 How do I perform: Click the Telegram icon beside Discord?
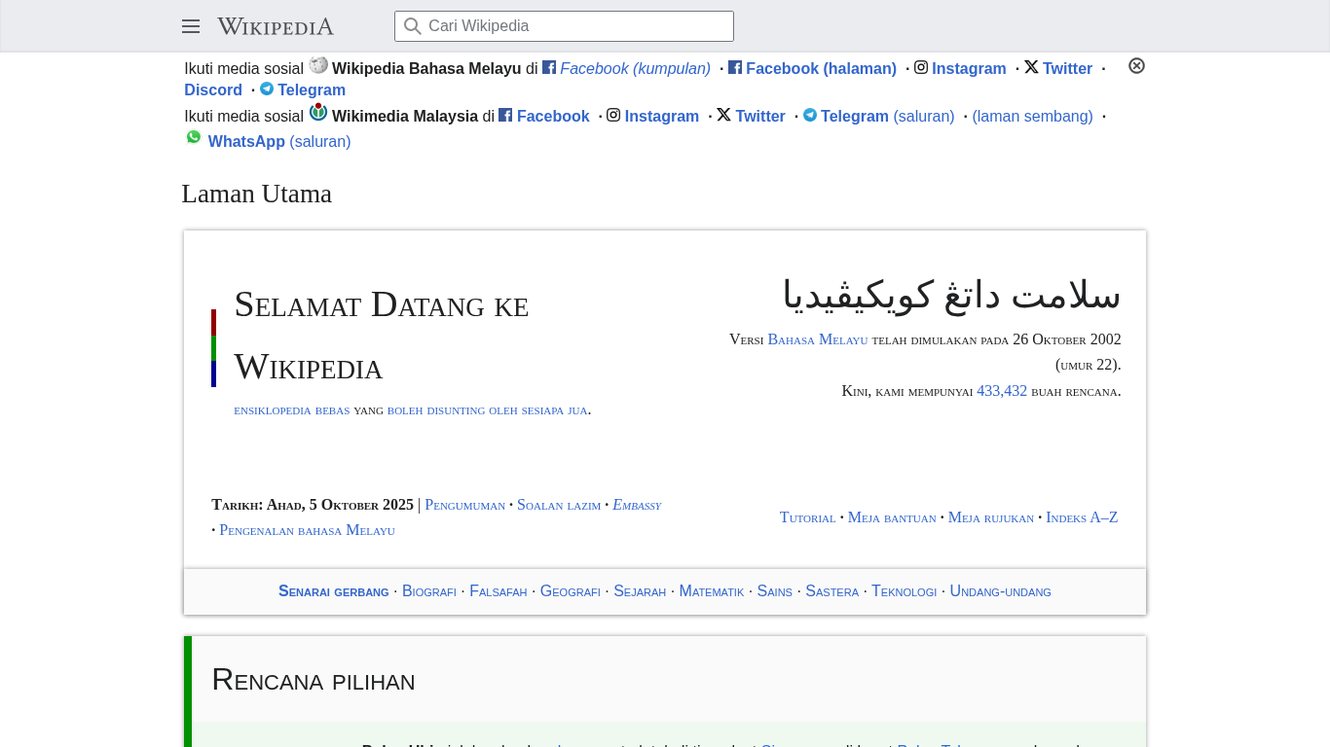tap(267, 89)
